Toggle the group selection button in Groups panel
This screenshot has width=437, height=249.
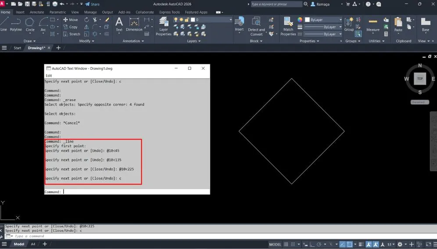(x=358, y=34)
